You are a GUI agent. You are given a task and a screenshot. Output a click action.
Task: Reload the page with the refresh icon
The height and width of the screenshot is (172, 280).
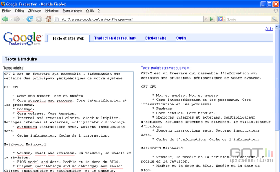30,19
